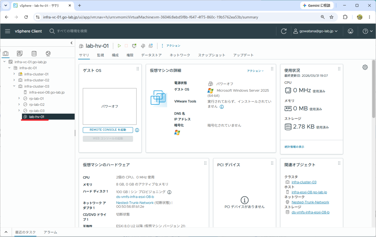Image resolution: width=376 pixels, height=237 pixels.
Task: Switch to the 構成 tab
Action: [115, 55]
